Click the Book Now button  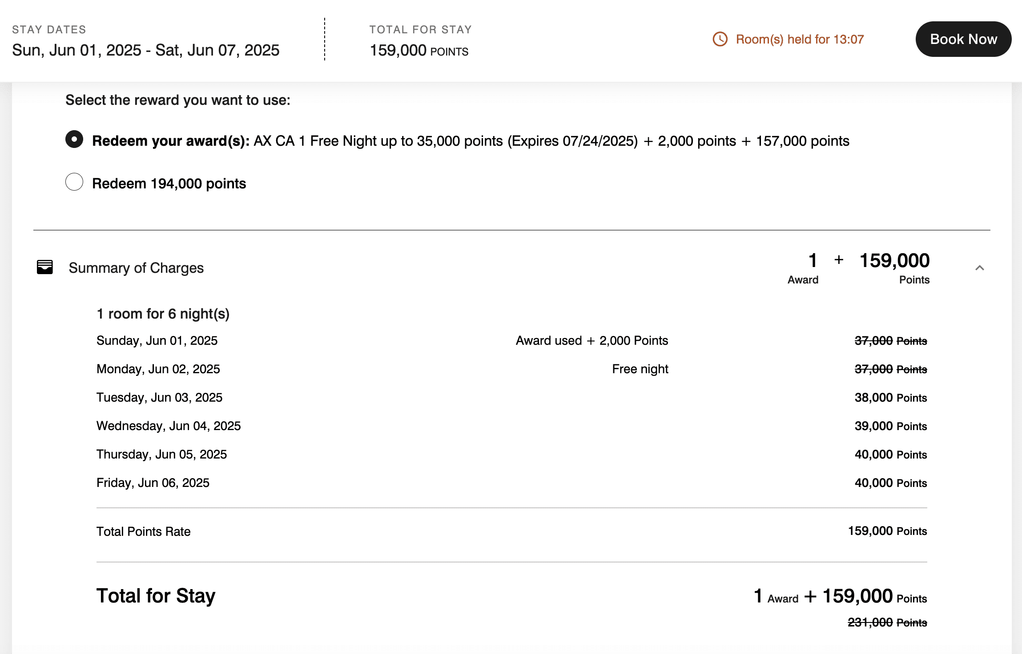pyautogui.click(x=963, y=39)
